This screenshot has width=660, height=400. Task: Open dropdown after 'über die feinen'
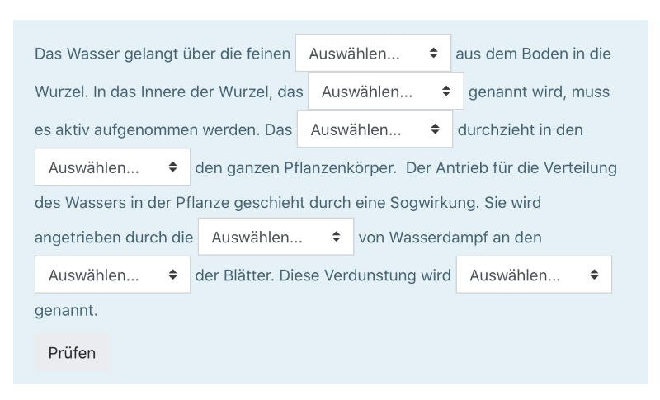pos(374,53)
